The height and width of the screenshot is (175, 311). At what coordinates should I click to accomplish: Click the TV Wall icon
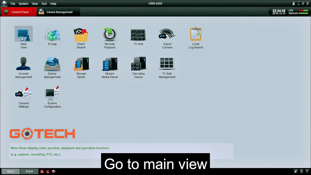(x=138, y=35)
